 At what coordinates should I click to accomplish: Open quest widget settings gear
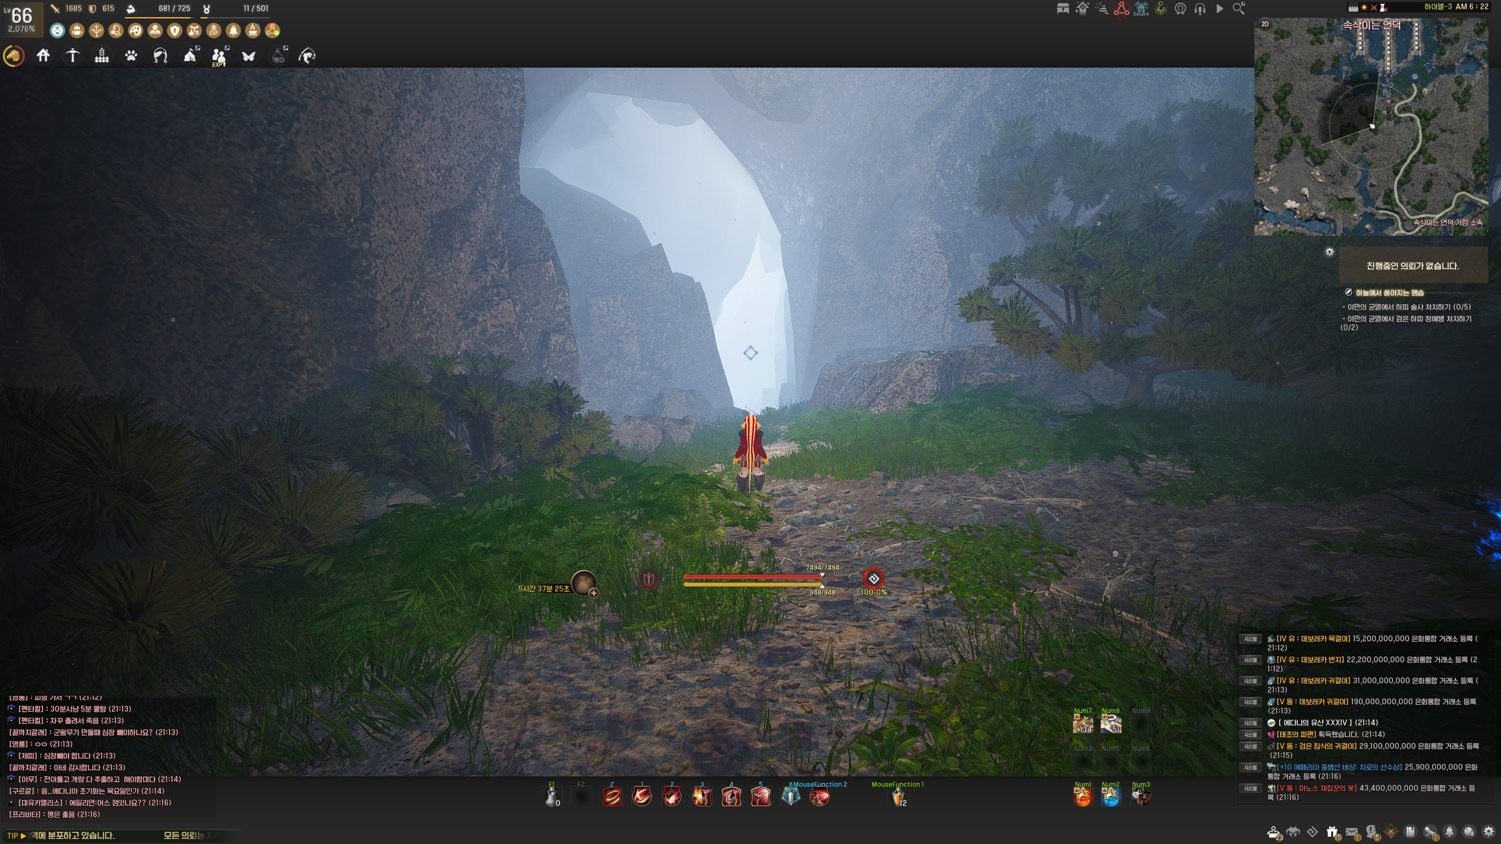coord(1329,252)
